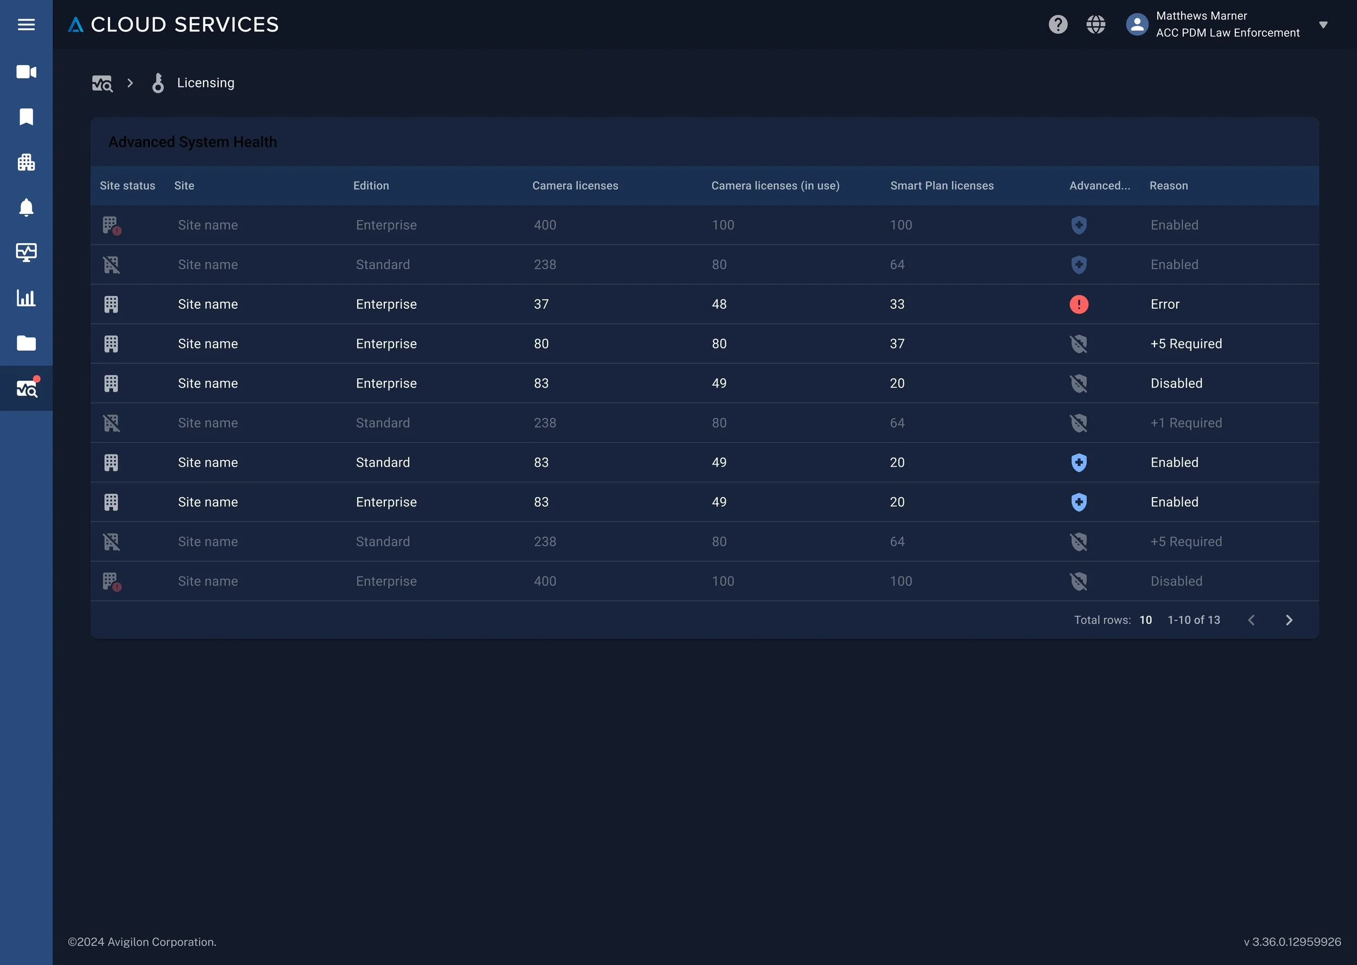Click the red Error status icon

point(1079,304)
